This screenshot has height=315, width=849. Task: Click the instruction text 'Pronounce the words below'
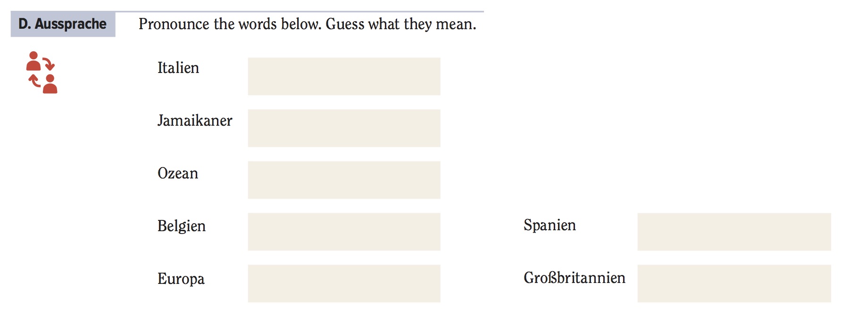pyautogui.click(x=230, y=24)
